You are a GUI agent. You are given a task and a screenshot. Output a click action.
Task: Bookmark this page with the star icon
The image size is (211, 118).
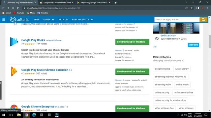click(x=192, y=8)
